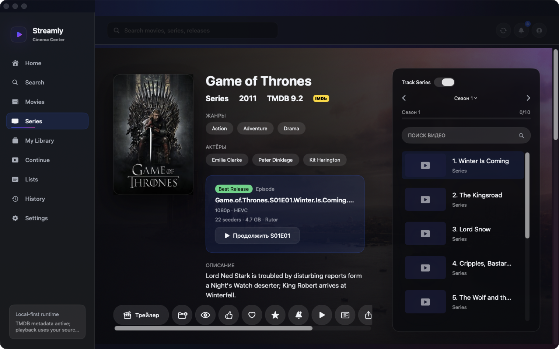The width and height of the screenshot is (559, 349).
Task: Click the play icon in action bar
Action: (x=322, y=315)
